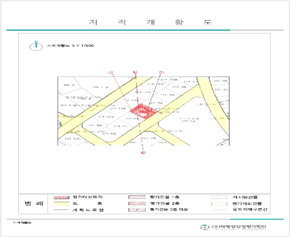Click the 평가건물 3층 이상 legend label

pyautogui.click(x=169, y=209)
